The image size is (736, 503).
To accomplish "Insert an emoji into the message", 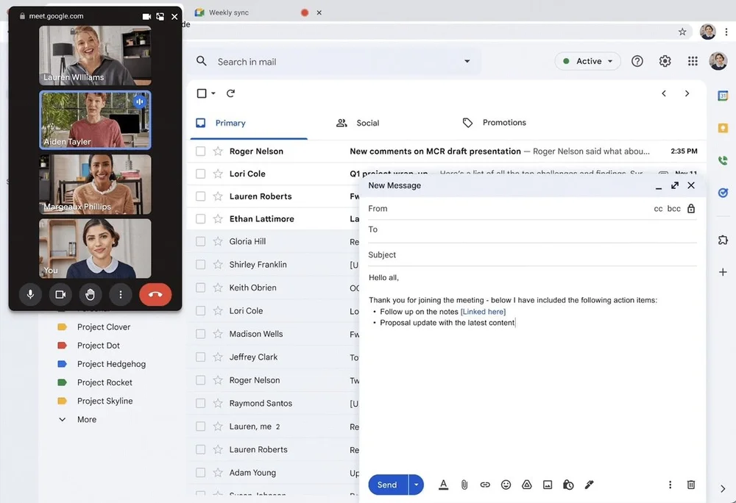I will coord(506,485).
